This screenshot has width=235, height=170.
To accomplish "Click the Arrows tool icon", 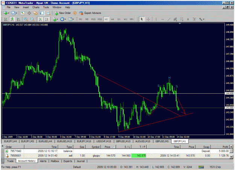I will (200, 19).
